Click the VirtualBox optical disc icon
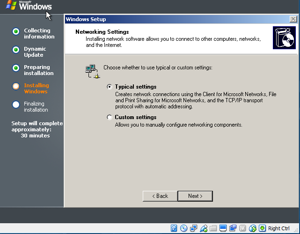This screenshot has width=300, height=234. click(x=183, y=228)
